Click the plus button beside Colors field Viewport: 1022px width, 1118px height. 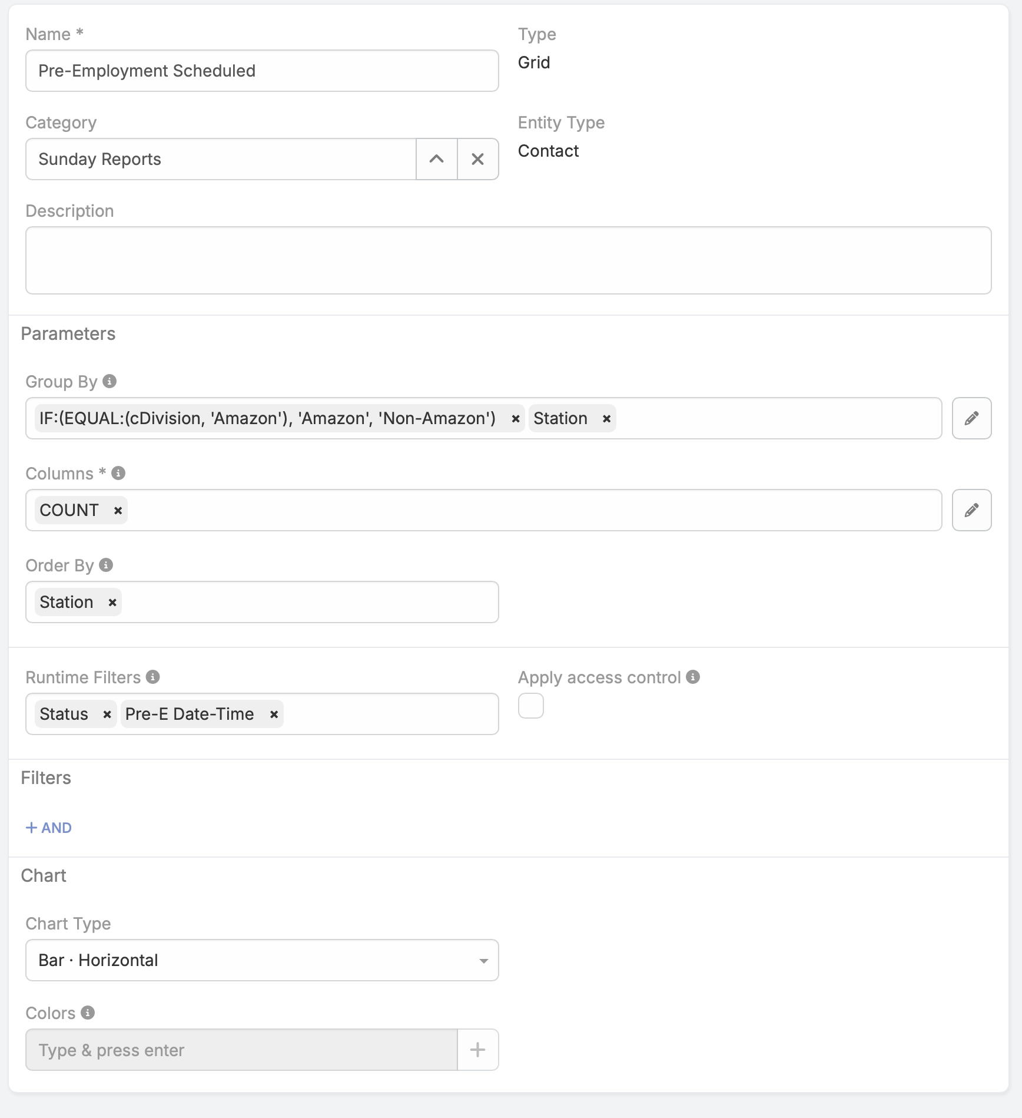click(x=477, y=1050)
